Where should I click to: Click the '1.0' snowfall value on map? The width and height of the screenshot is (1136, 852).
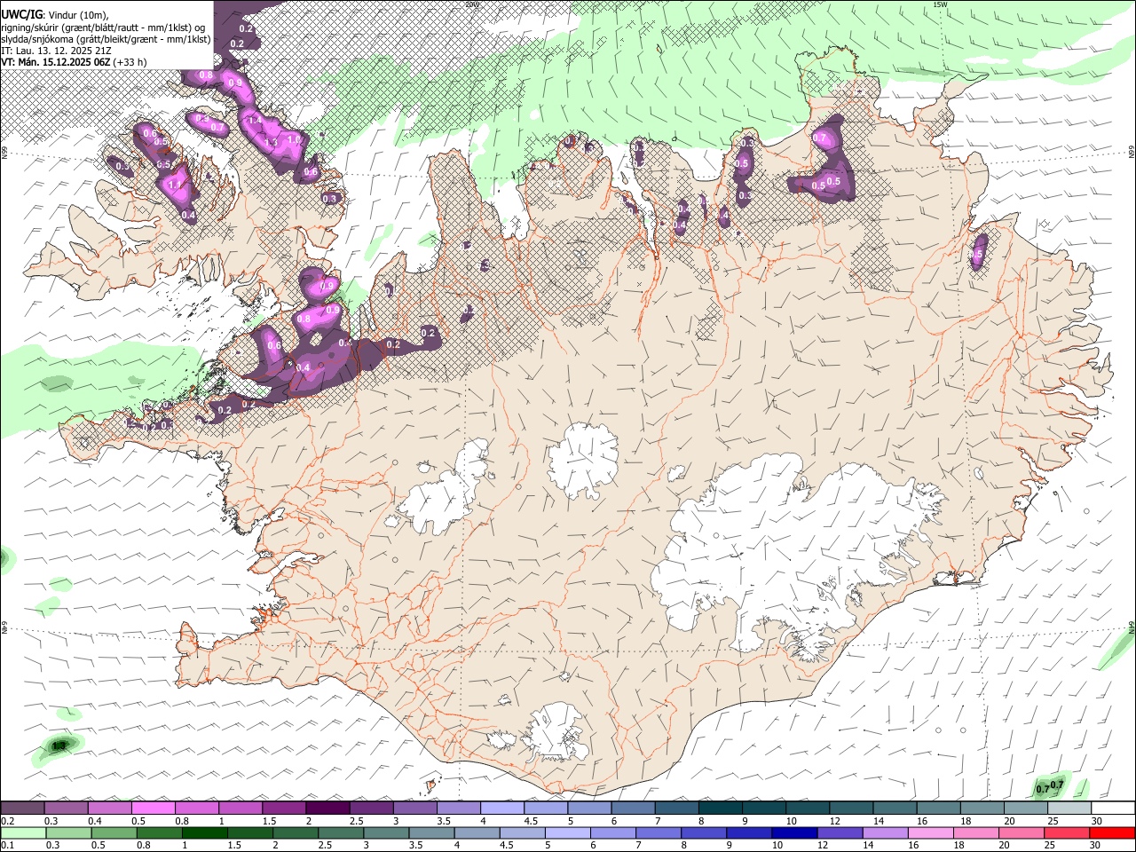point(294,139)
